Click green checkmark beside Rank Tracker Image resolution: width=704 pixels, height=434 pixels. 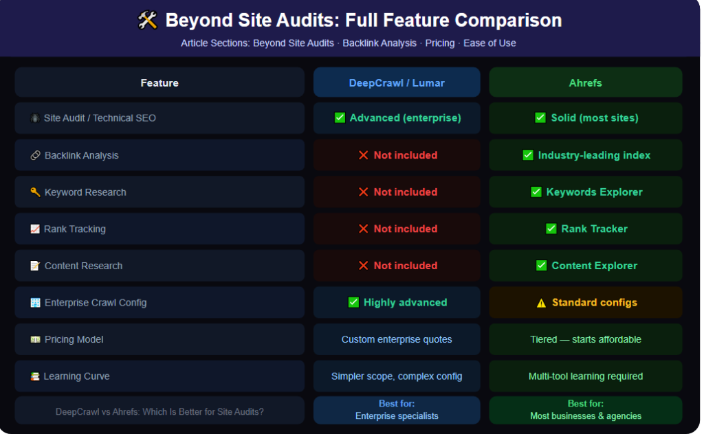pos(551,229)
